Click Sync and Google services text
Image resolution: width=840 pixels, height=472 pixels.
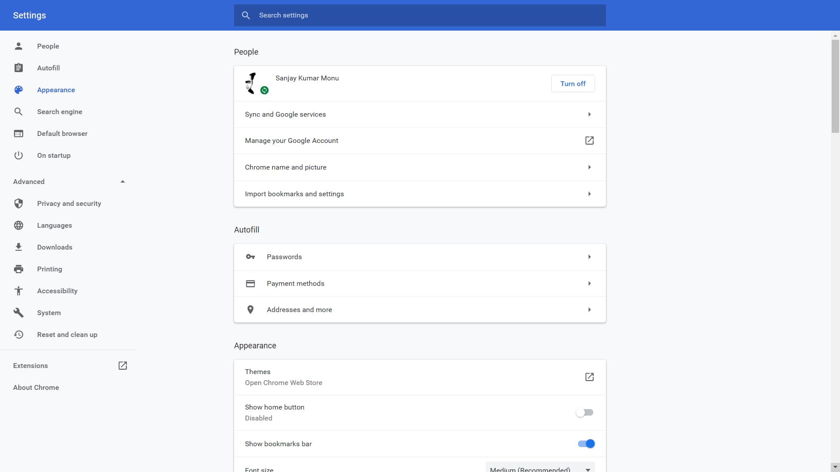285,114
